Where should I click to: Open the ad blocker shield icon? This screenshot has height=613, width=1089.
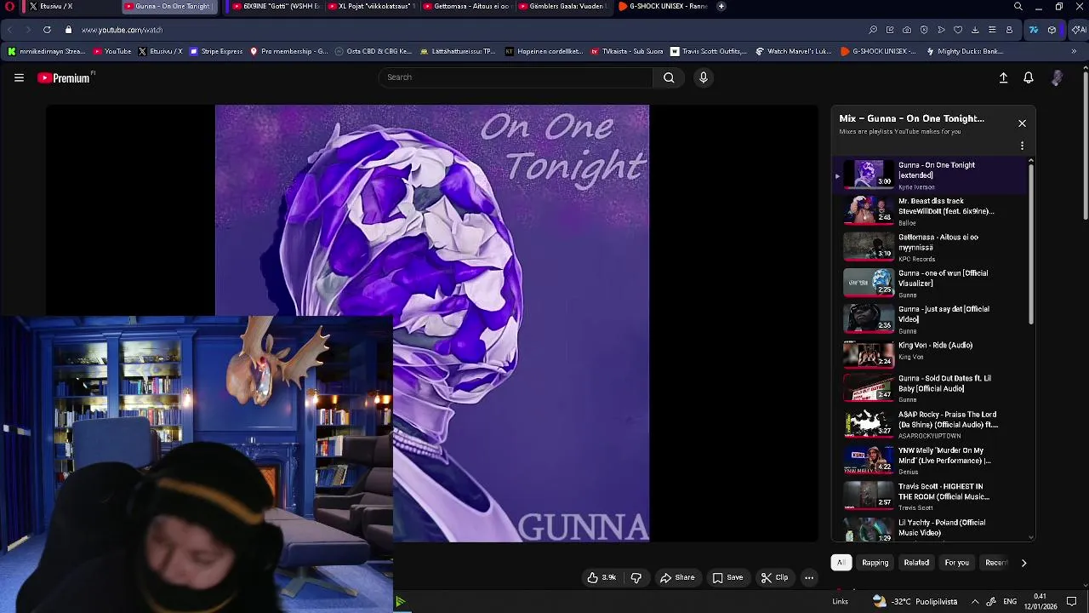924,30
